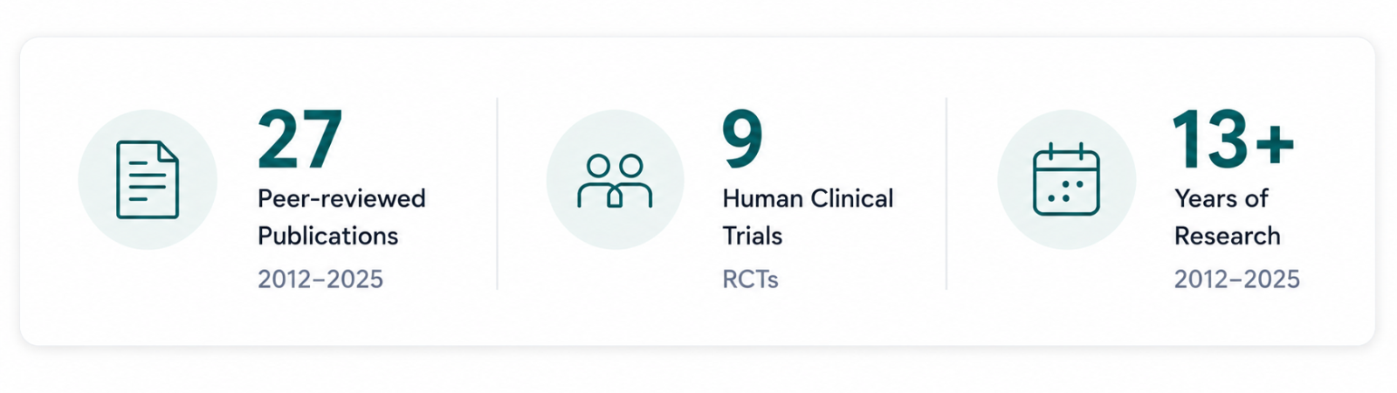The image size is (1397, 393).
Task: Select the 13+ figure
Action: click(x=1233, y=139)
